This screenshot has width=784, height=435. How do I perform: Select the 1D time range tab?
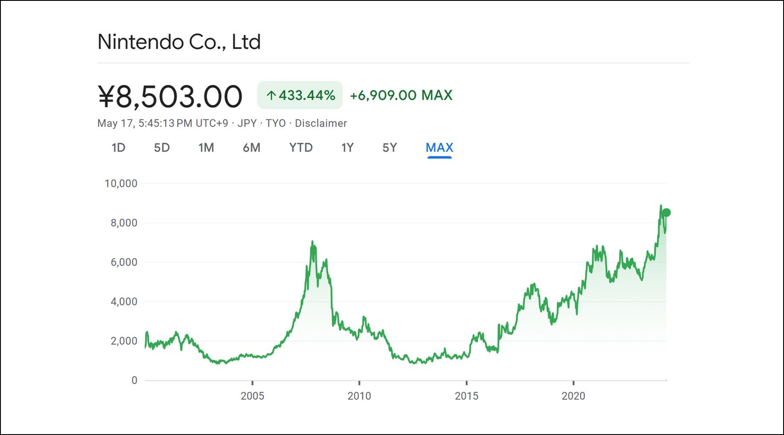point(118,148)
